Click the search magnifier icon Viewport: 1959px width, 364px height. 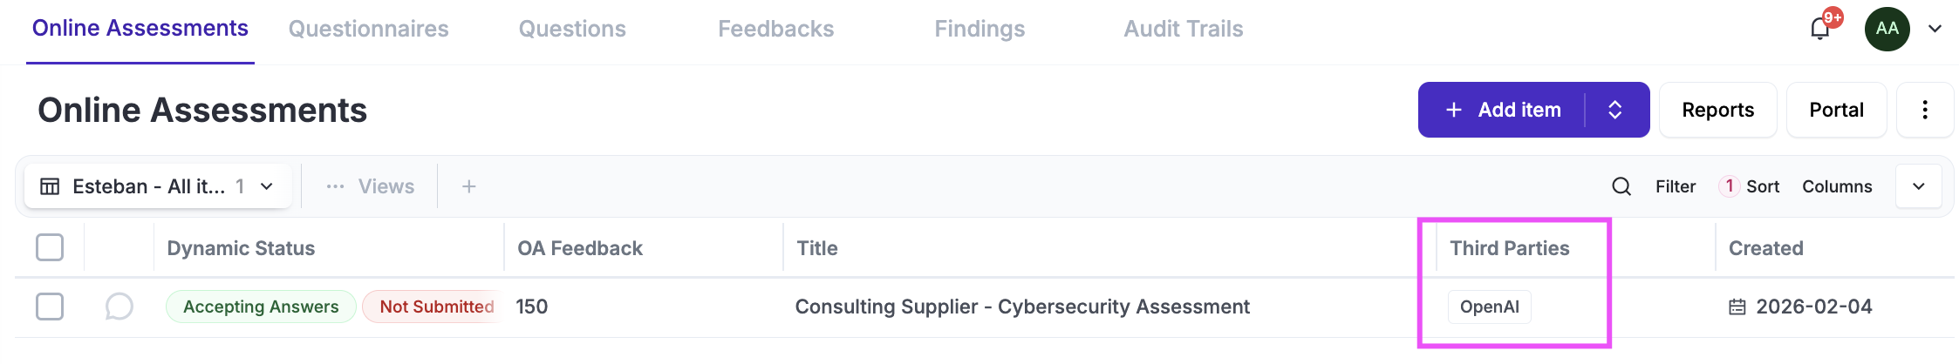[x=1621, y=186]
